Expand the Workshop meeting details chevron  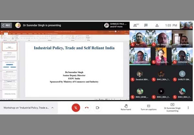(52, 108)
